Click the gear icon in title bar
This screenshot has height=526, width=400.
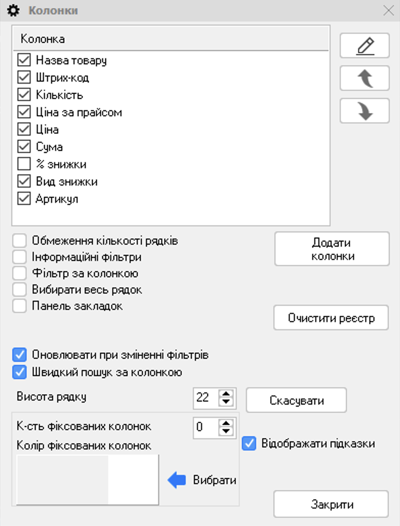pos(13,10)
